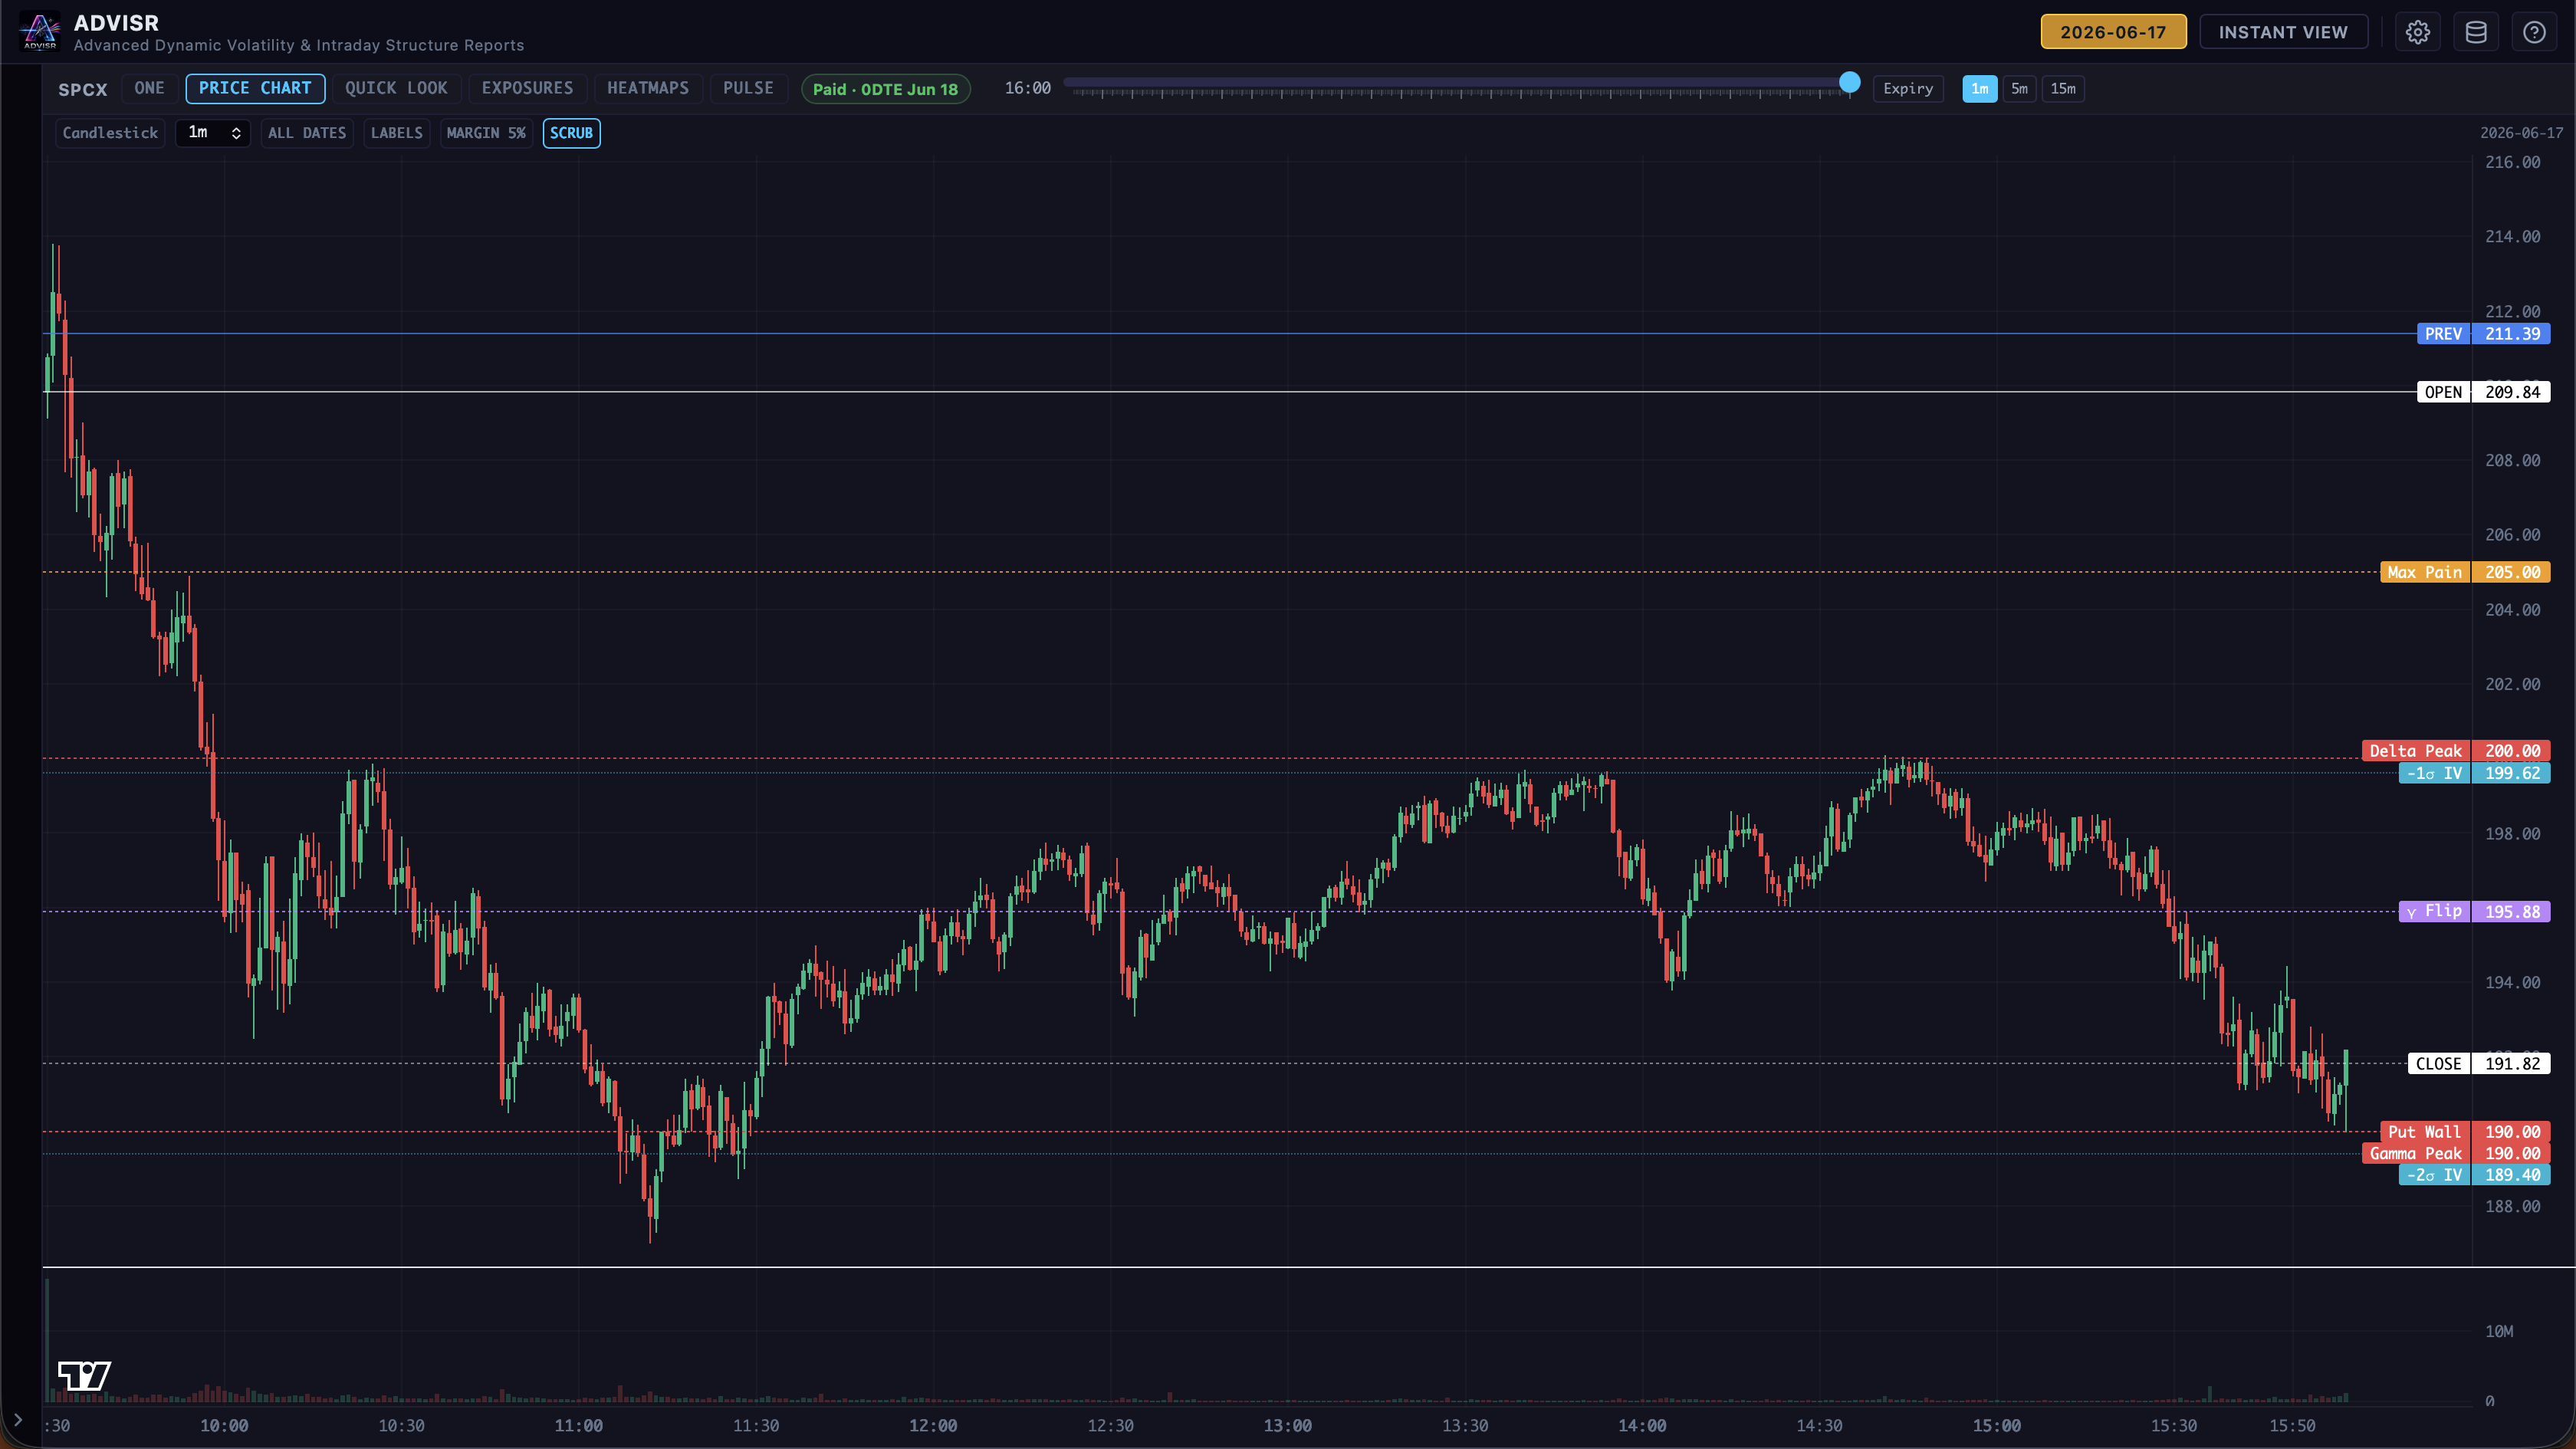The width and height of the screenshot is (2576, 1449).
Task: Click the 2026-06-17 chart date text
Action: coord(2521,133)
